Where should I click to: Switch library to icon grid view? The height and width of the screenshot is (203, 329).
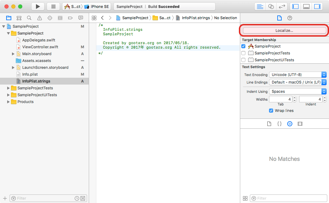coord(245,198)
